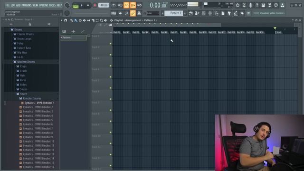Click the audio editor scissors icon

click(244, 5)
